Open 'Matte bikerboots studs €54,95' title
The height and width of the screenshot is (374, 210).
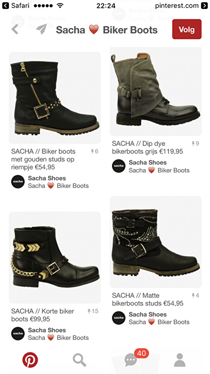click(x=147, y=299)
